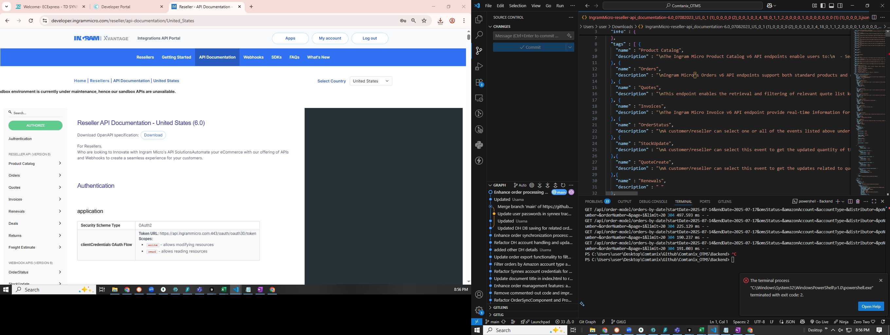Open Task View in the lower Windows taskbar
The width and height of the screenshot is (890, 335).
[x=573, y=330]
